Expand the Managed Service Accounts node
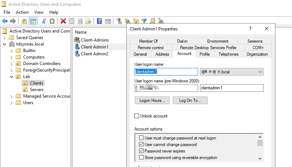 tap(11, 97)
